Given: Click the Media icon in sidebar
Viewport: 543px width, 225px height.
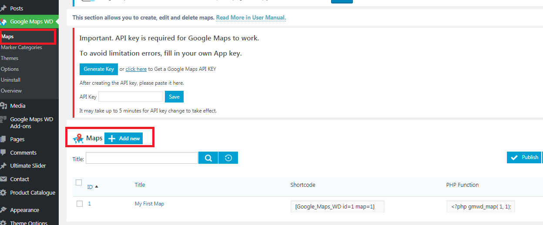Looking at the screenshot, I should (3, 106).
